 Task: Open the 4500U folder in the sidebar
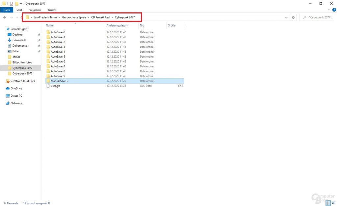(16, 57)
